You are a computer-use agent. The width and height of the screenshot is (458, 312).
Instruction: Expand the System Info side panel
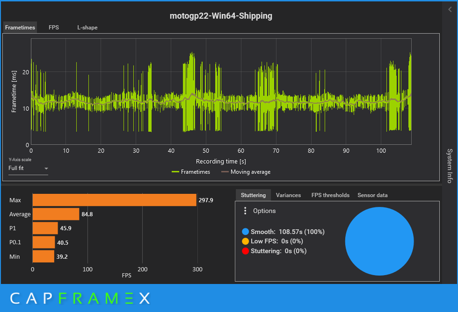tap(450, 166)
